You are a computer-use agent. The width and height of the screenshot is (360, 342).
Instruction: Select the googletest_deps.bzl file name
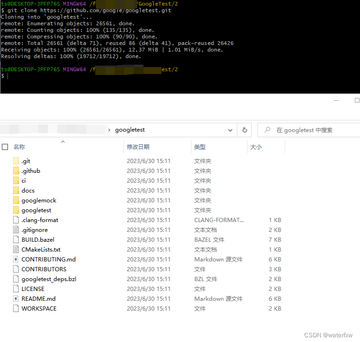click(x=49, y=279)
